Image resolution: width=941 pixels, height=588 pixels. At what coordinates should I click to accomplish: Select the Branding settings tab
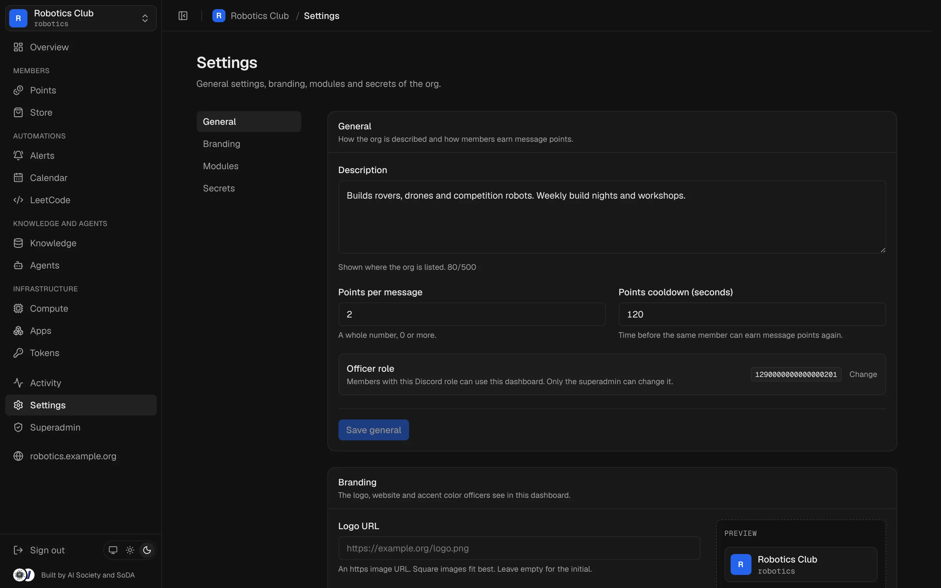pyautogui.click(x=249, y=144)
